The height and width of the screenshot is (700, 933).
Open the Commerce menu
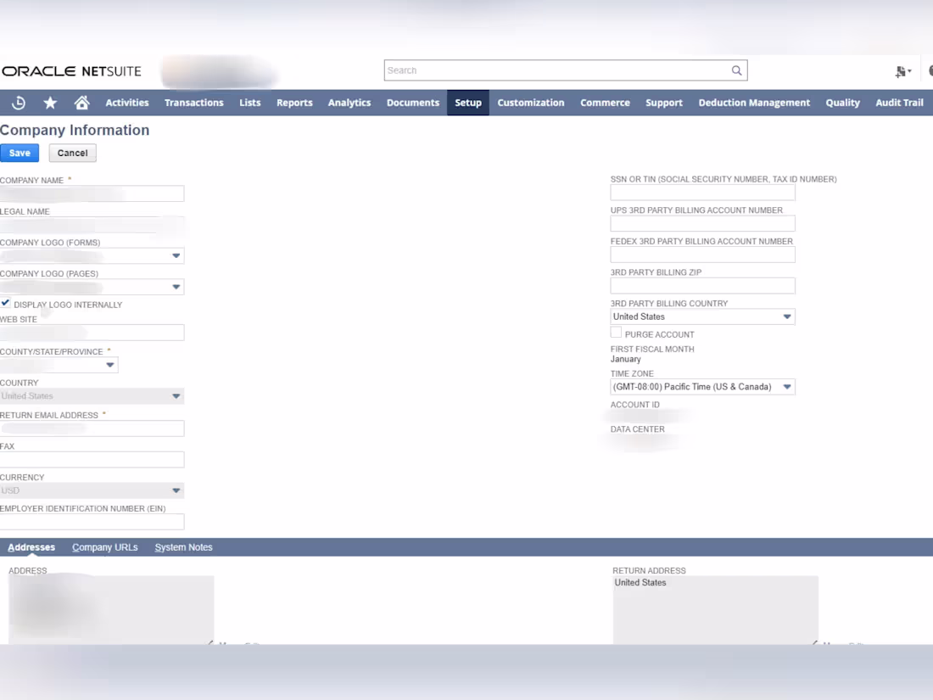605,103
